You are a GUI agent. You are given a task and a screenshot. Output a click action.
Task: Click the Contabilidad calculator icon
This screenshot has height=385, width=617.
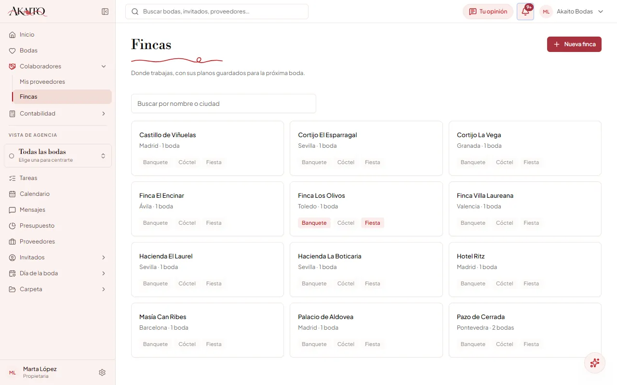click(x=13, y=114)
